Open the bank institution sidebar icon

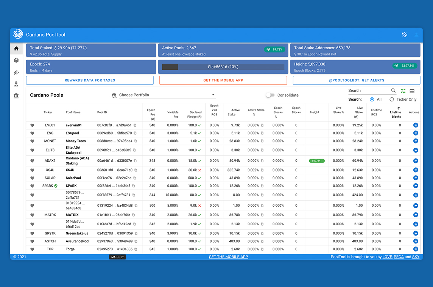[x=16, y=96]
